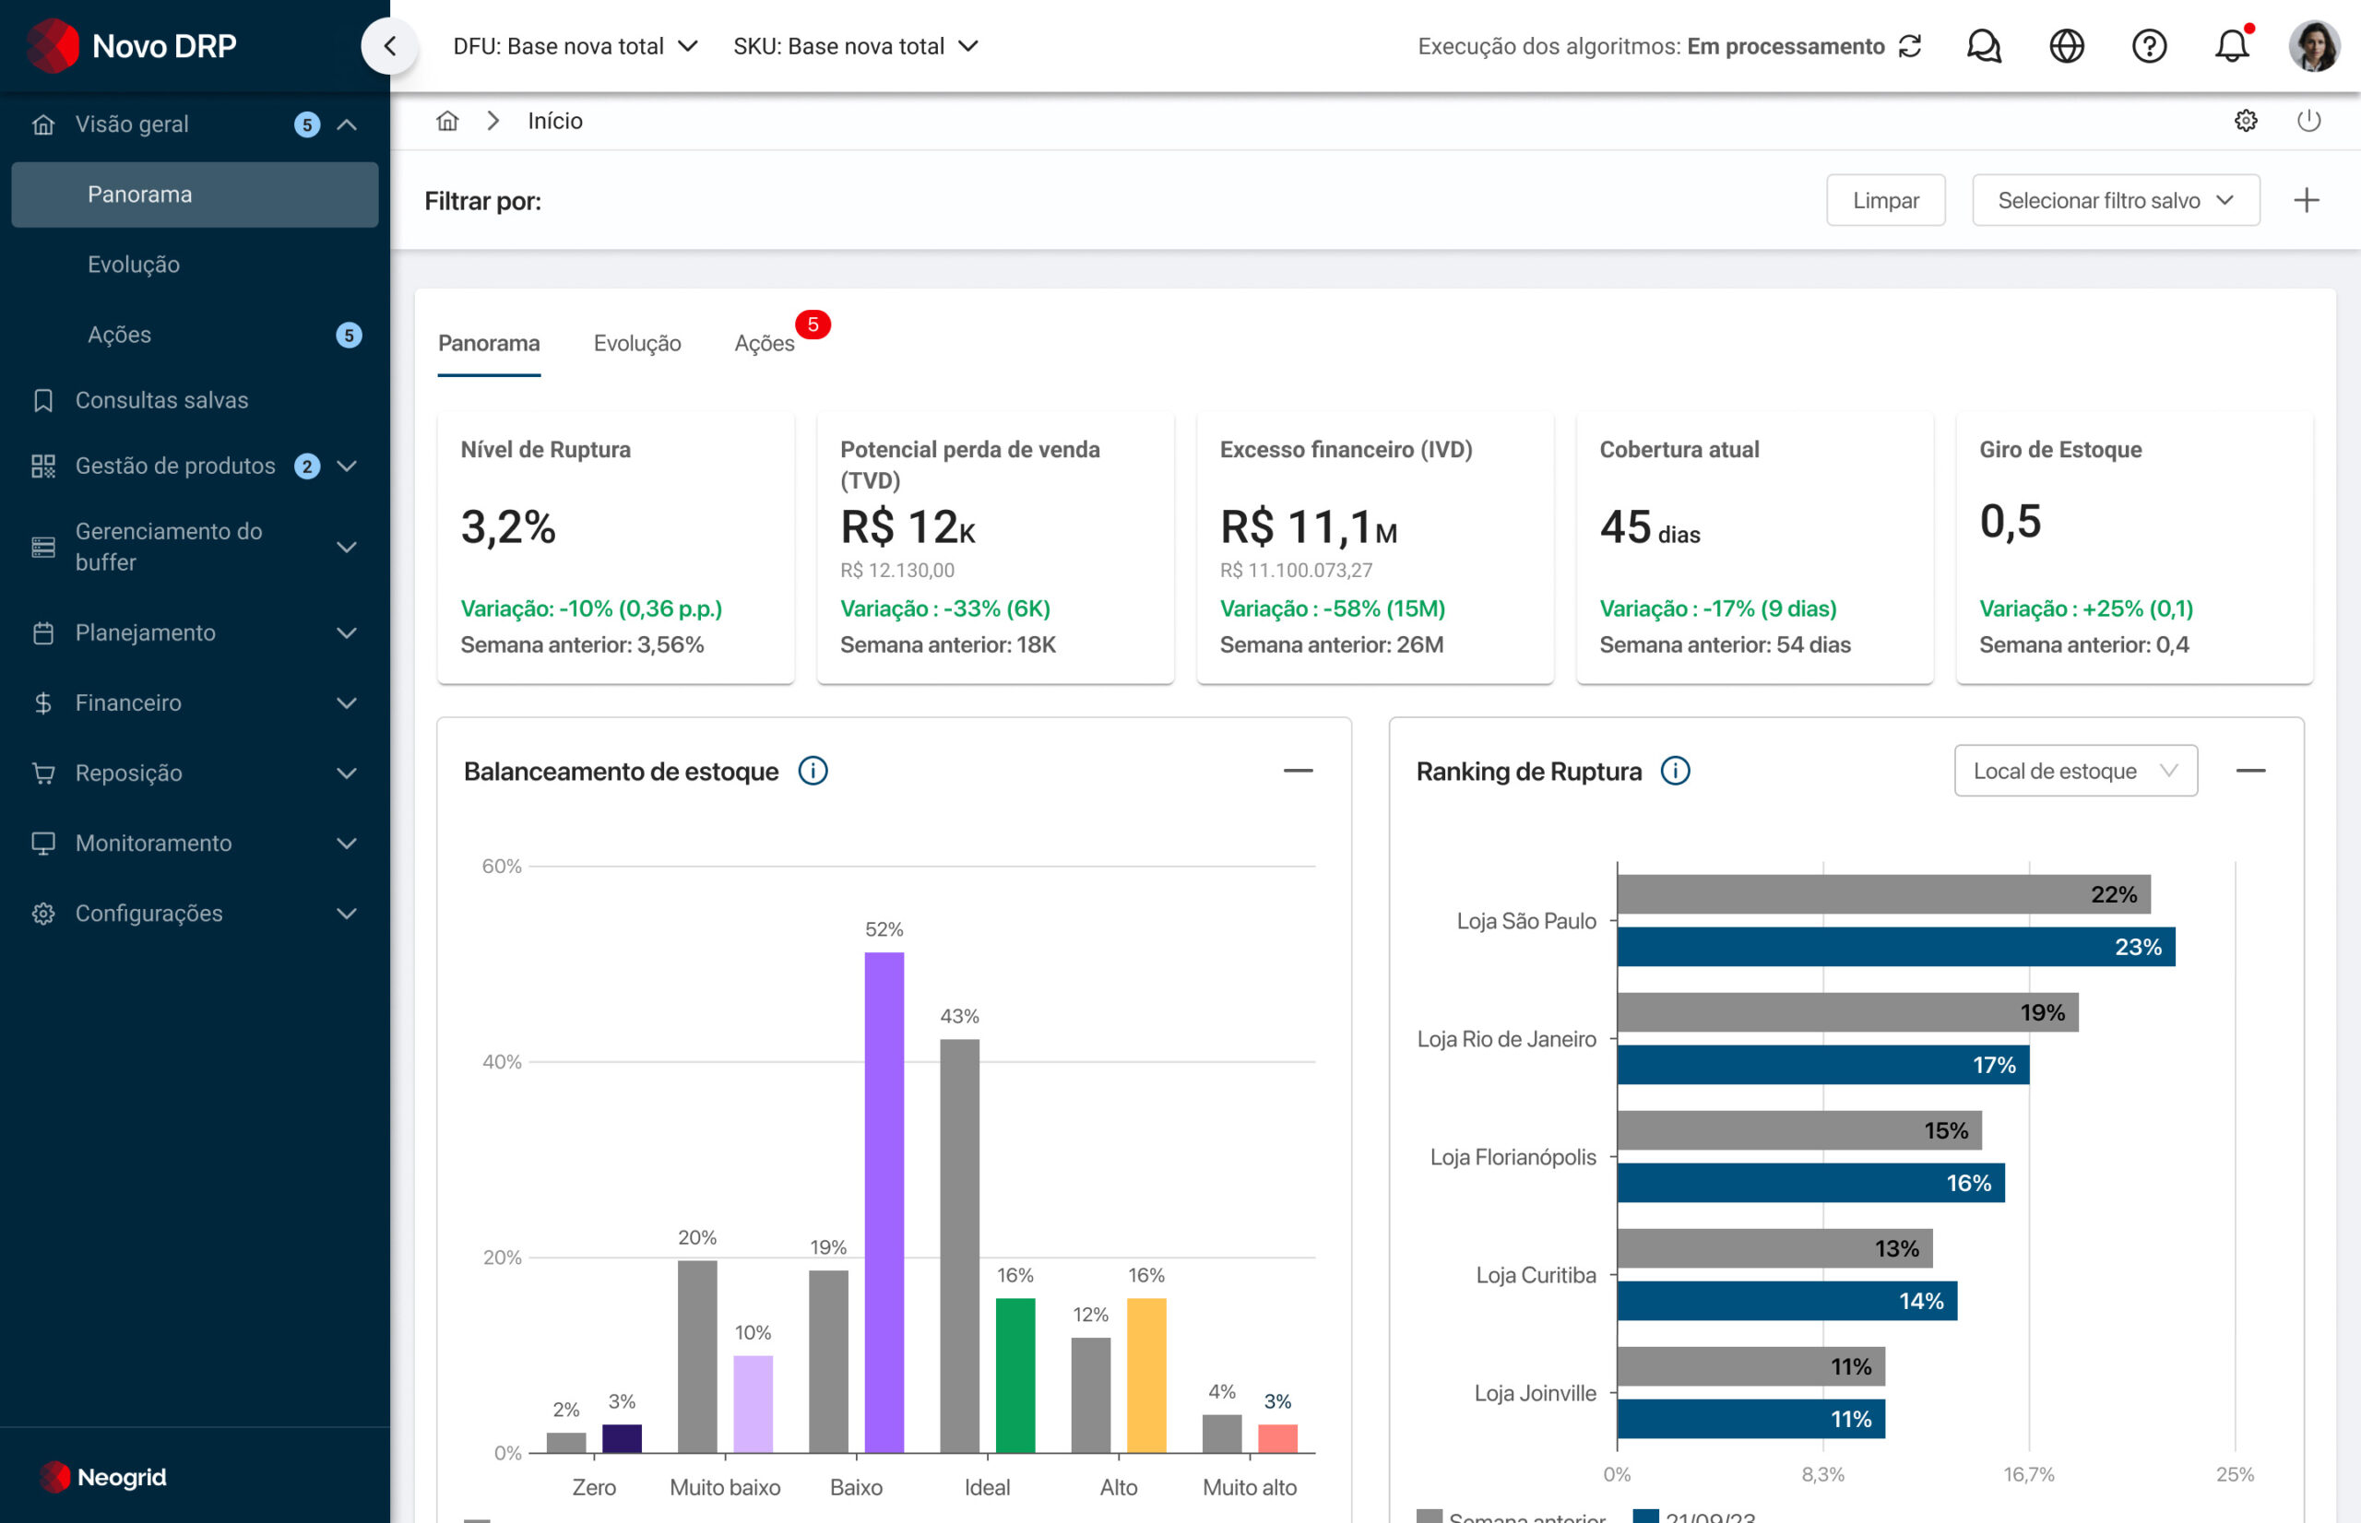
Task: Open the notifications bell
Action: (x=2233, y=45)
